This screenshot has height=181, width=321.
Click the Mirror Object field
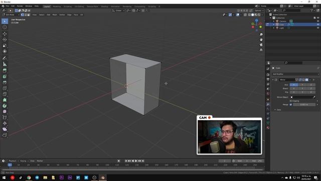pyautogui.click(x=302, y=97)
